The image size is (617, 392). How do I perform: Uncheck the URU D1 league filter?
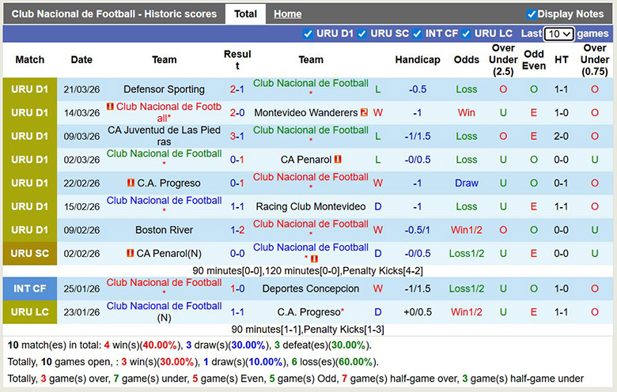point(308,34)
